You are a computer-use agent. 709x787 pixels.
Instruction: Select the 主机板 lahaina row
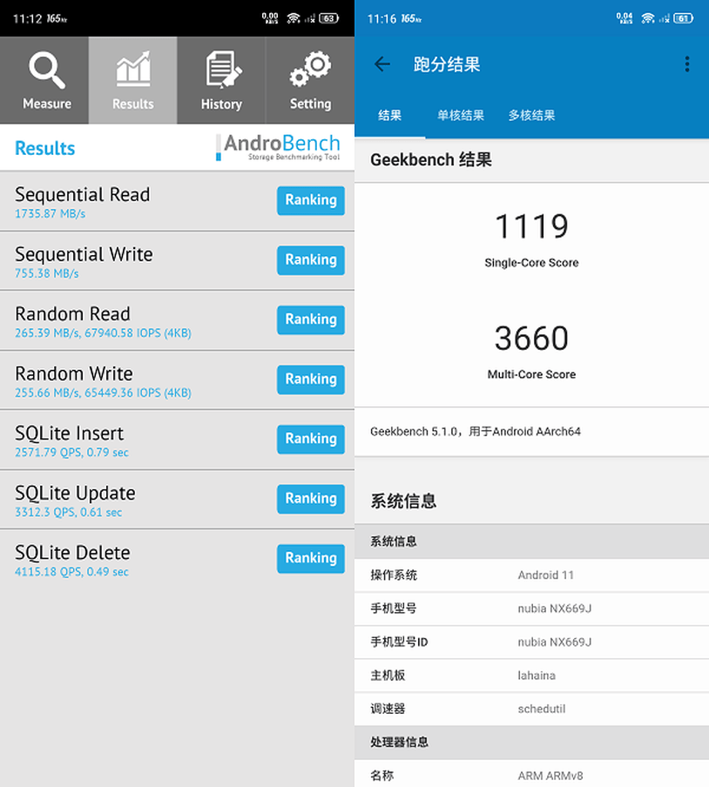tap(531, 676)
